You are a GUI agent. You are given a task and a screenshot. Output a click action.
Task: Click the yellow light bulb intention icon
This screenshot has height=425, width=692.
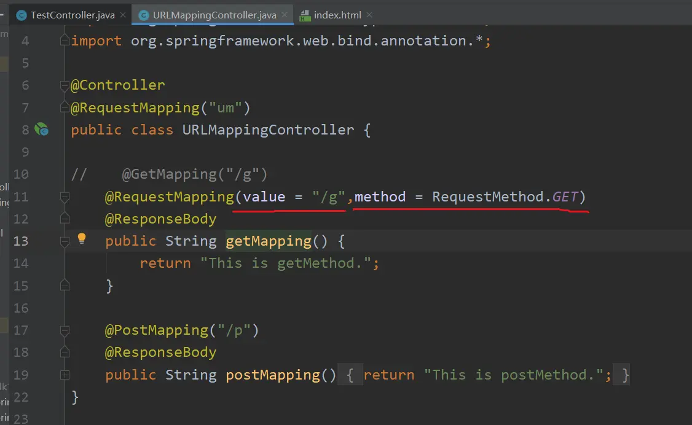82,238
